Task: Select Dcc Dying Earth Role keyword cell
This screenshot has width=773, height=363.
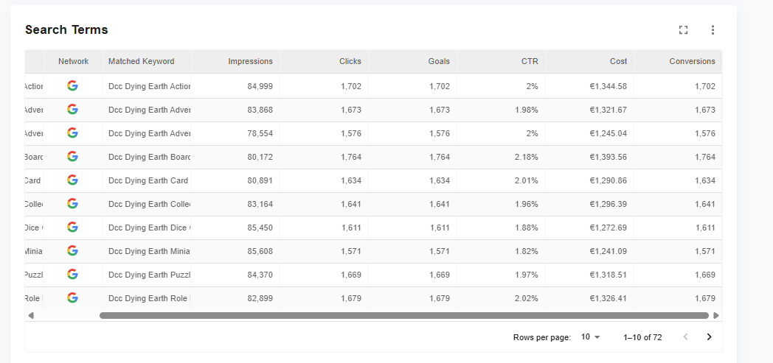Action: click(x=147, y=298)
